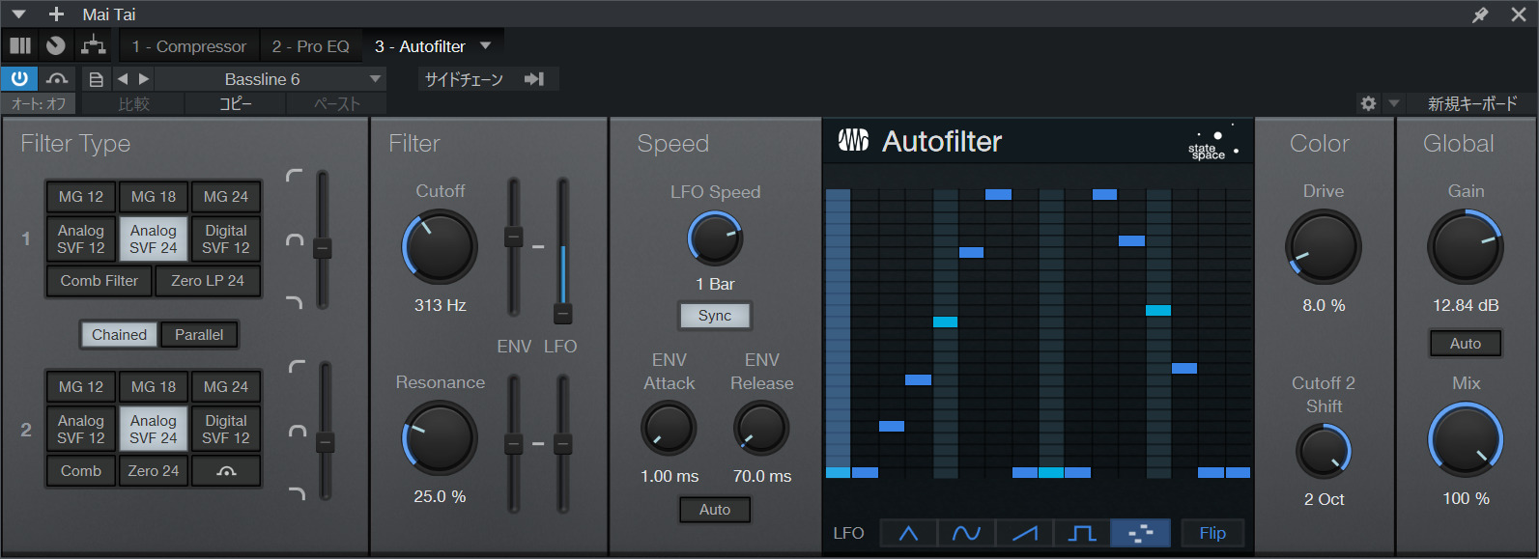Image resolution: width=1539 pixels, height=559 pixels.
Task: Select the triangle LFO waveform
Action: point(908,533)
